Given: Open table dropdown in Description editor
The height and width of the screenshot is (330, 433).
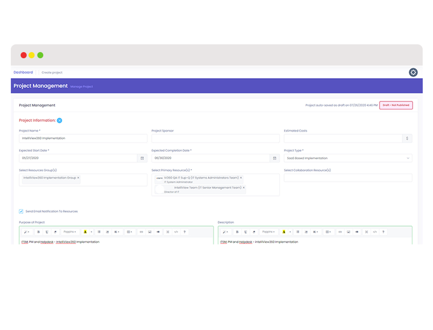Looking at the screenshot, I should 328,232.
